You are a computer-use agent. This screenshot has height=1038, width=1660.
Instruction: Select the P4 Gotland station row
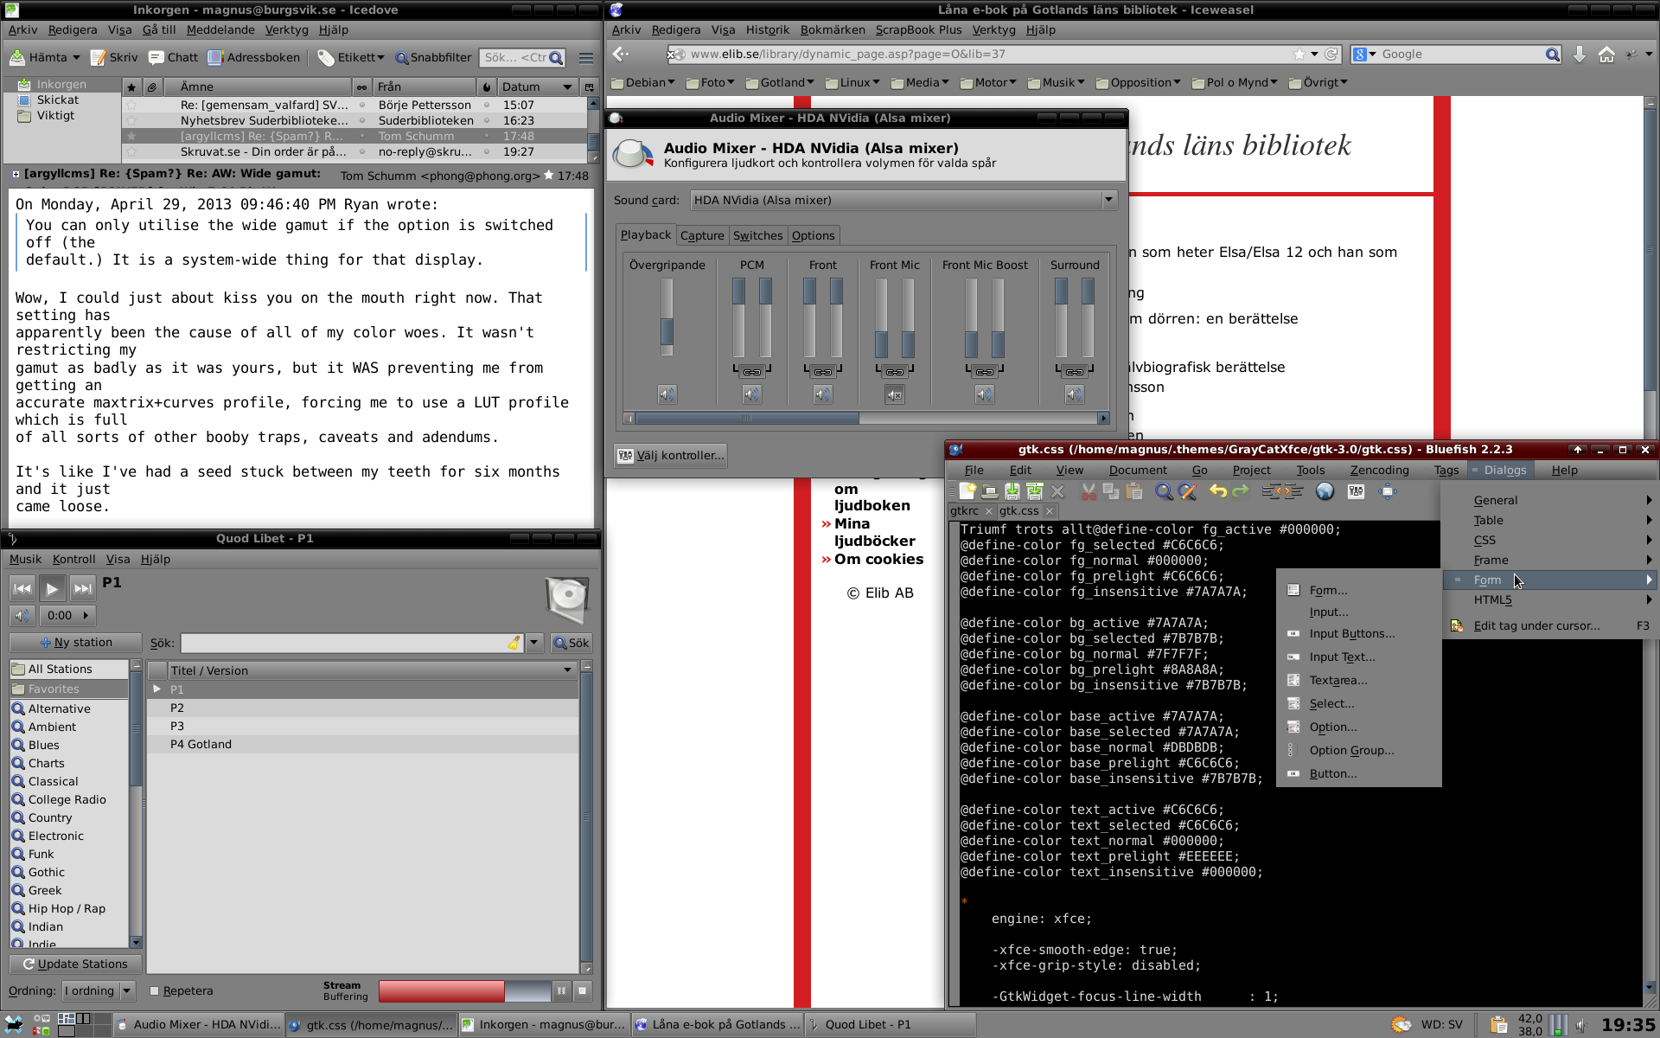click(x=362, y=745)
